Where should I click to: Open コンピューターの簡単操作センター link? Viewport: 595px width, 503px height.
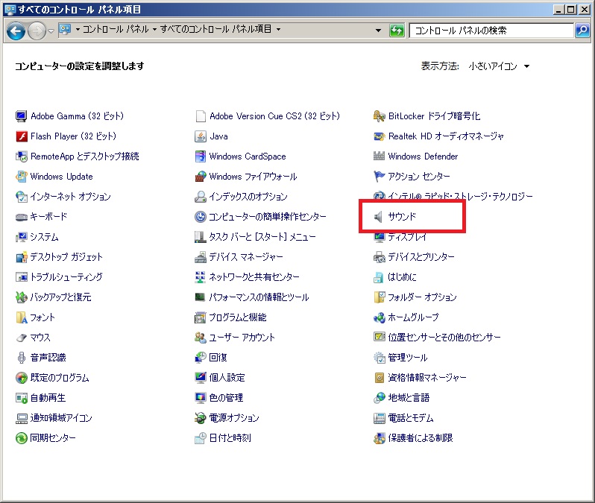pos(268,217)
